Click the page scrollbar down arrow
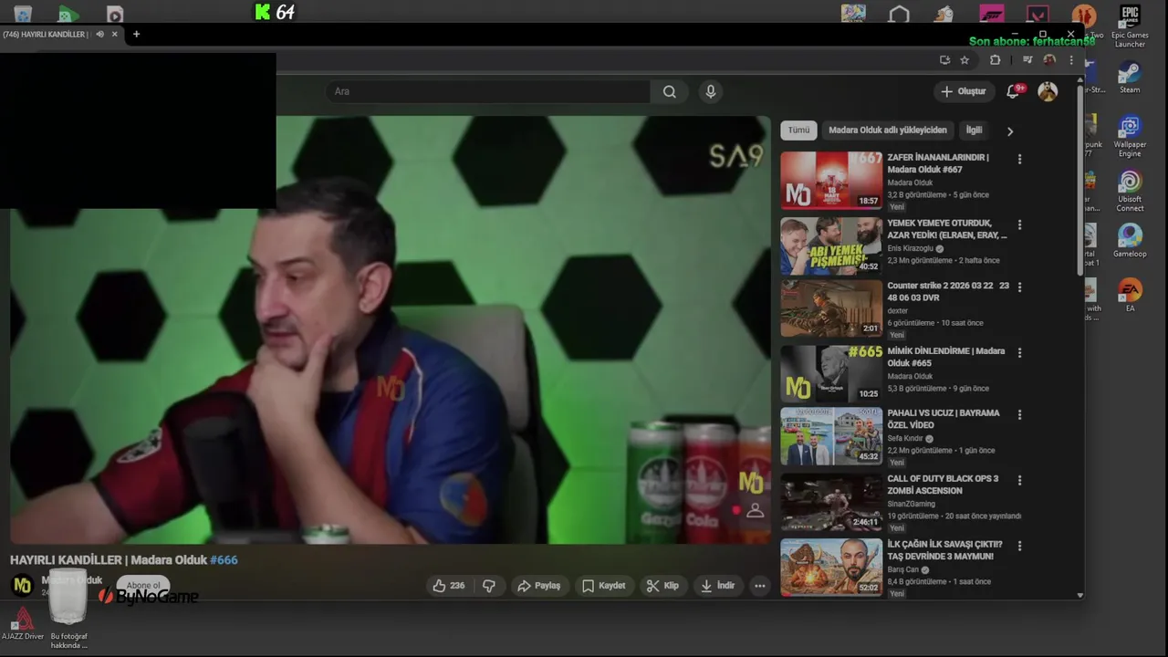This screenshot has width=1168, height=657. (x=1079, y=595)
